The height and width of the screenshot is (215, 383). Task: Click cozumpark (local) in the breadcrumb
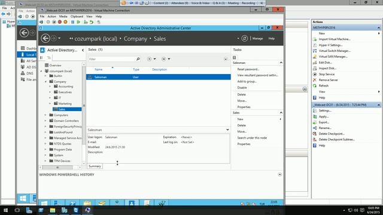pos(96,39)
